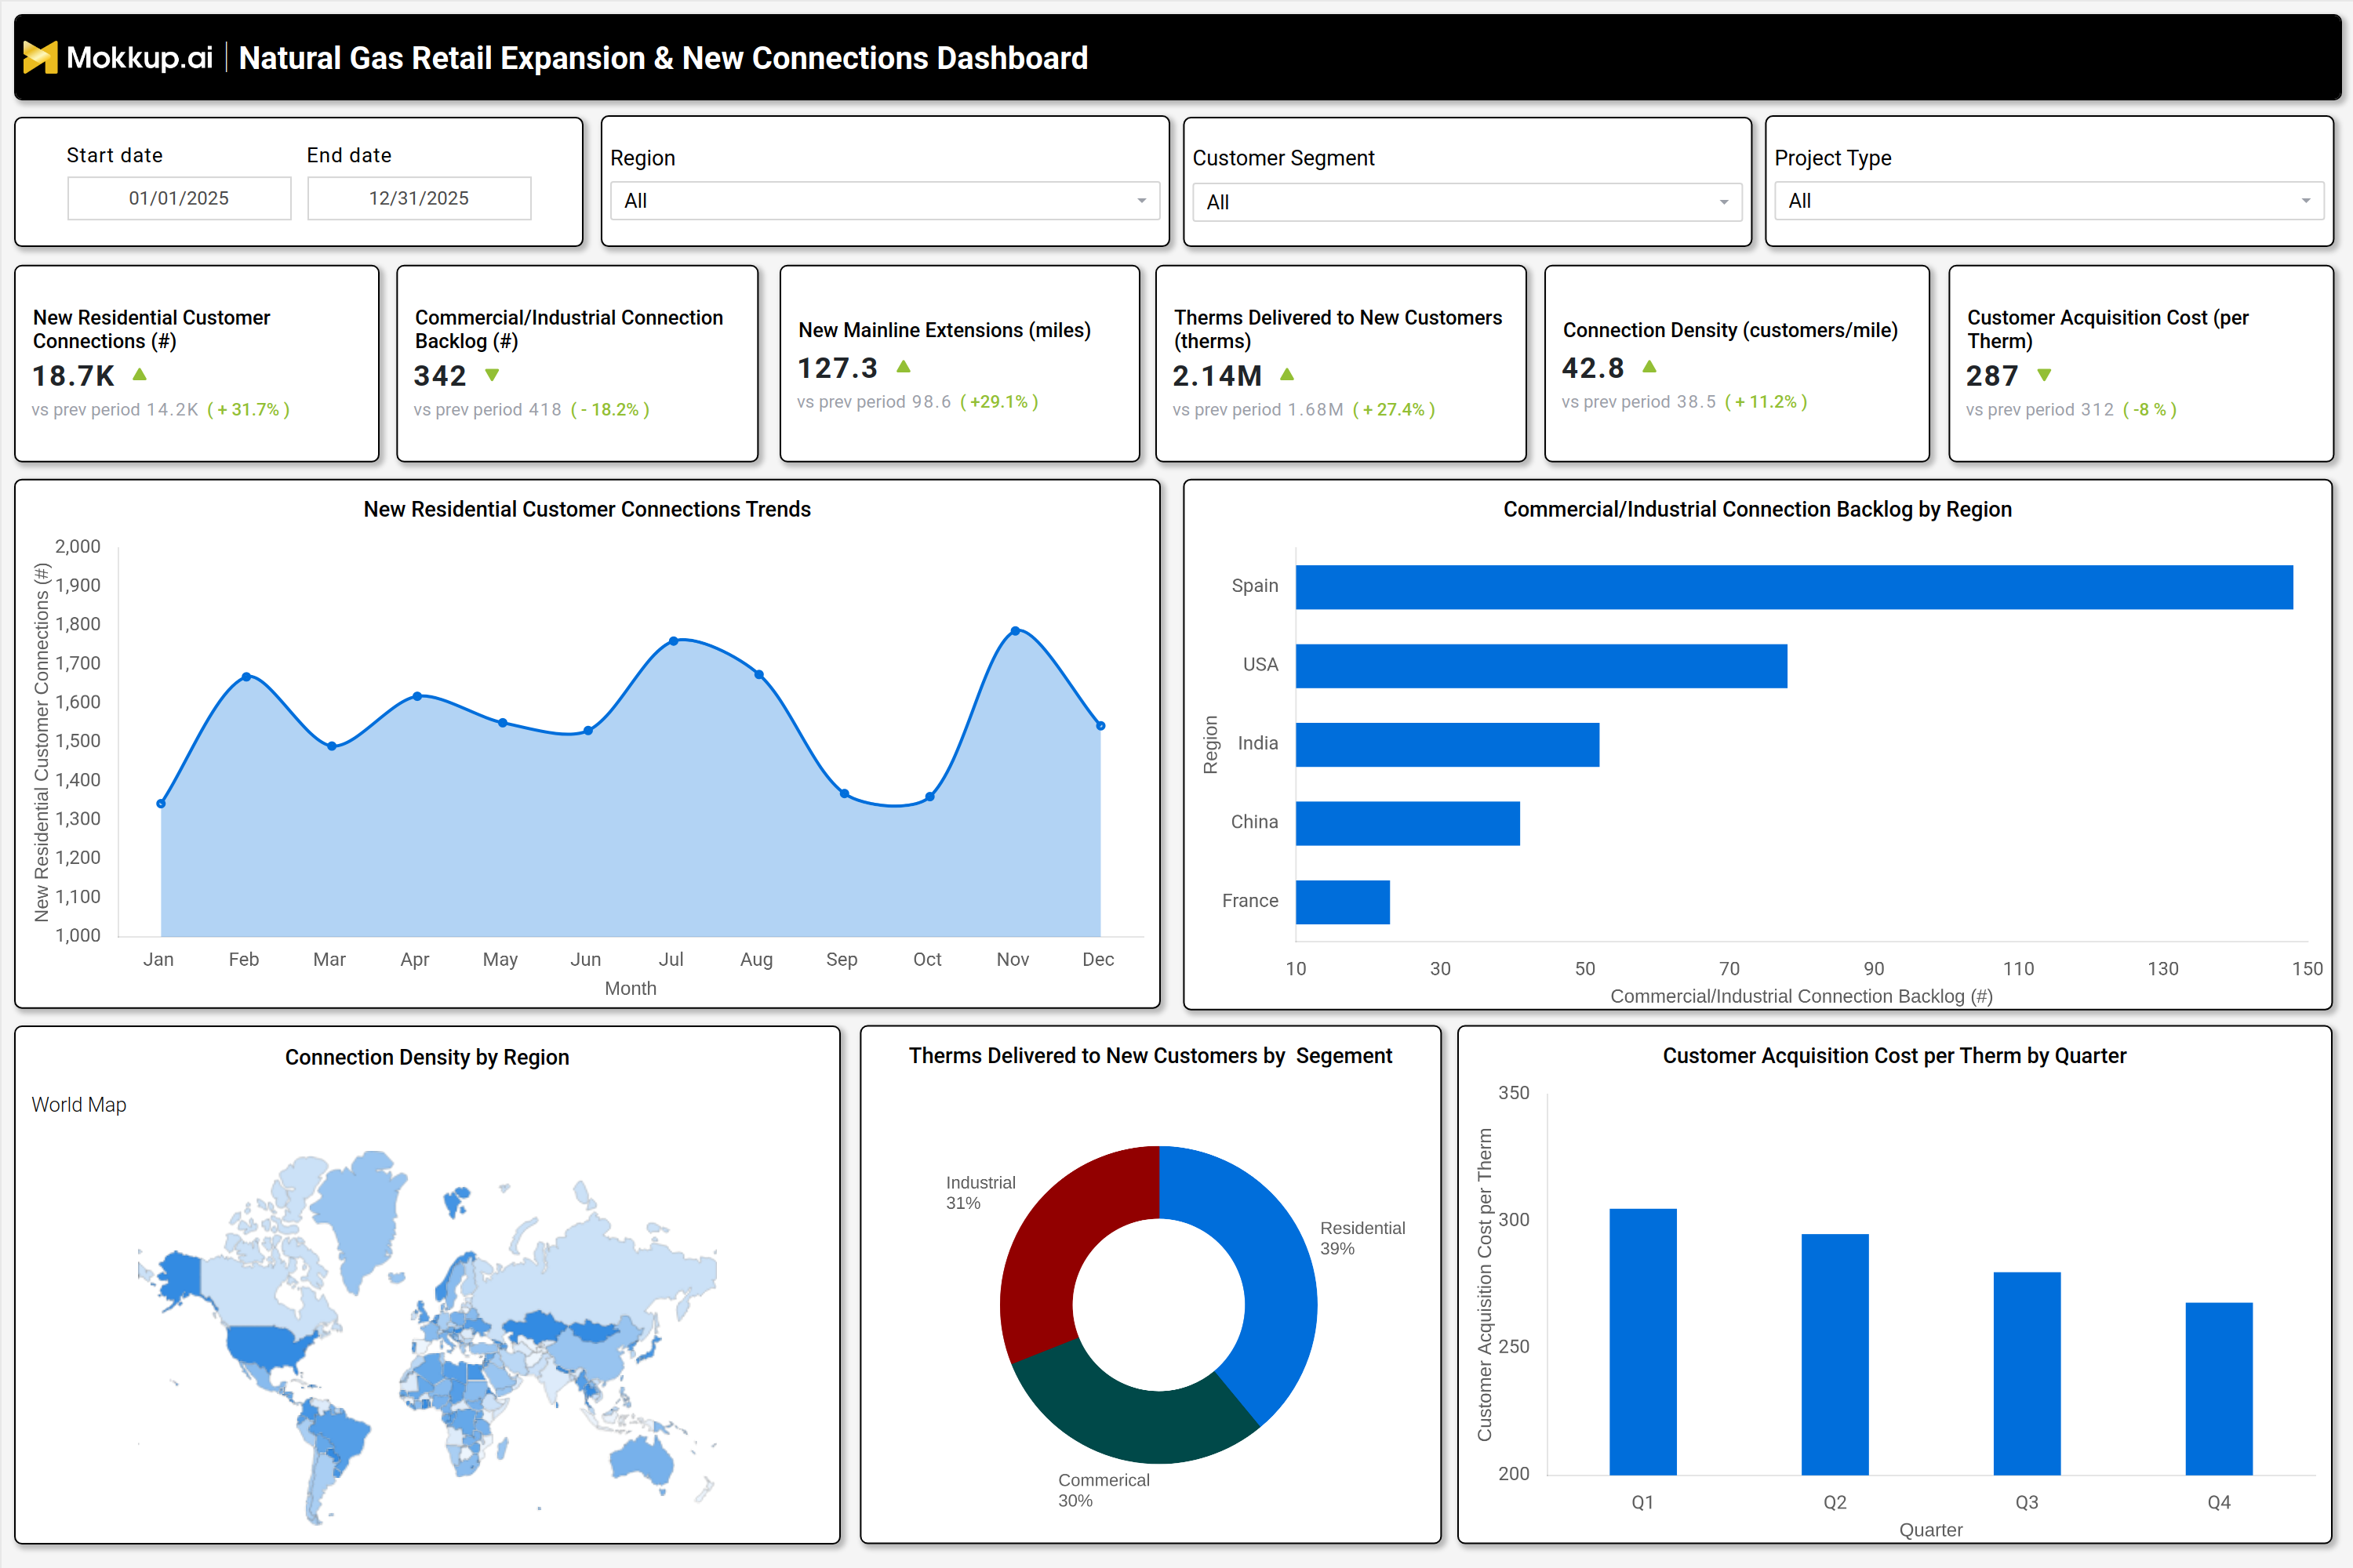Click the Q3 acquisition cost bar
The height and width of the screenshot is (1568, 2353).
click(2027, 1374)
